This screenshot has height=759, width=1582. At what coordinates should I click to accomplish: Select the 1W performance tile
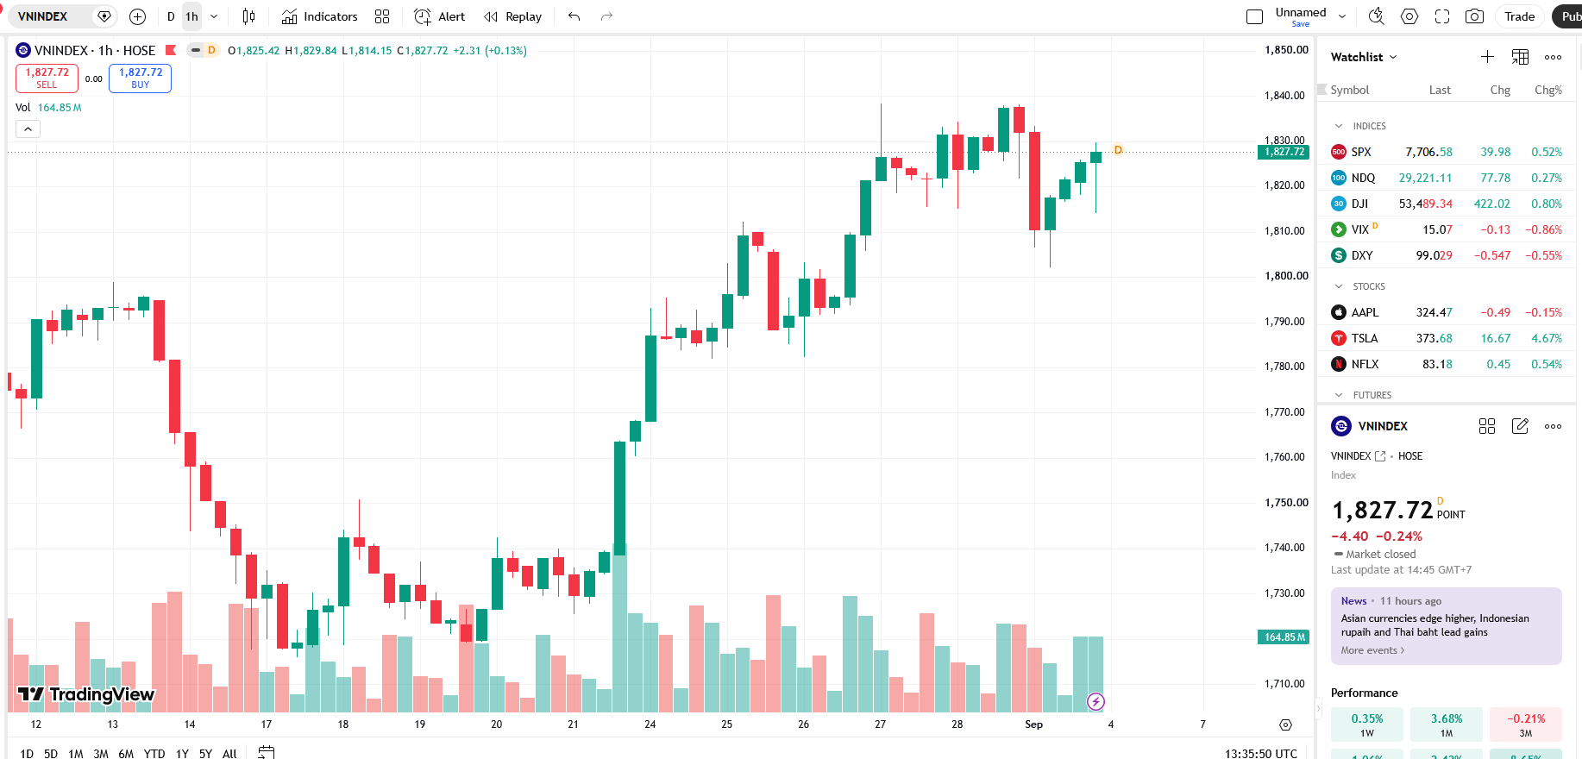(x=1367, y=724)
